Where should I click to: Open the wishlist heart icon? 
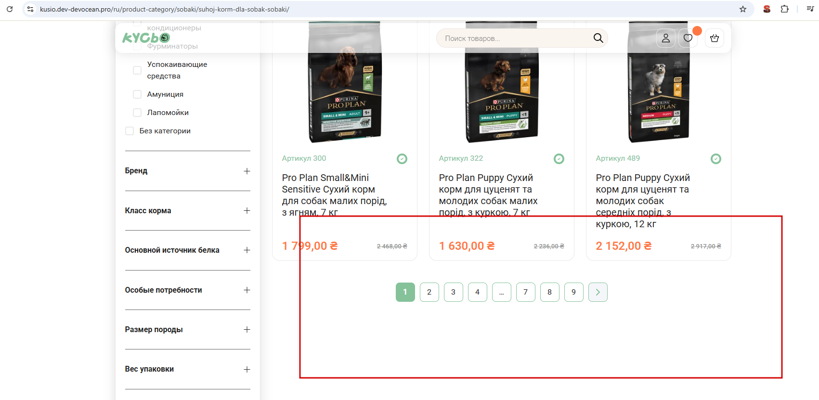[688, 38]
